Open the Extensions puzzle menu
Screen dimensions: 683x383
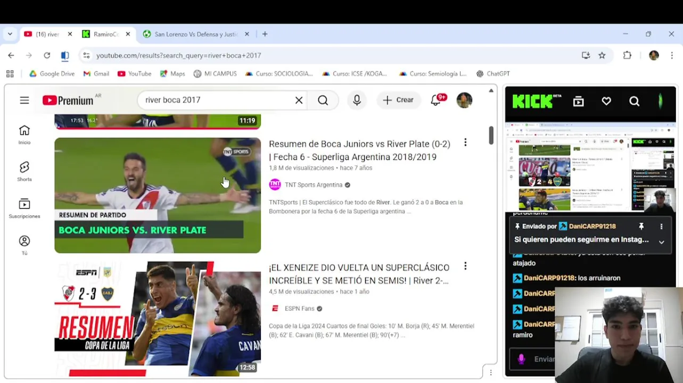click(627, 55)
